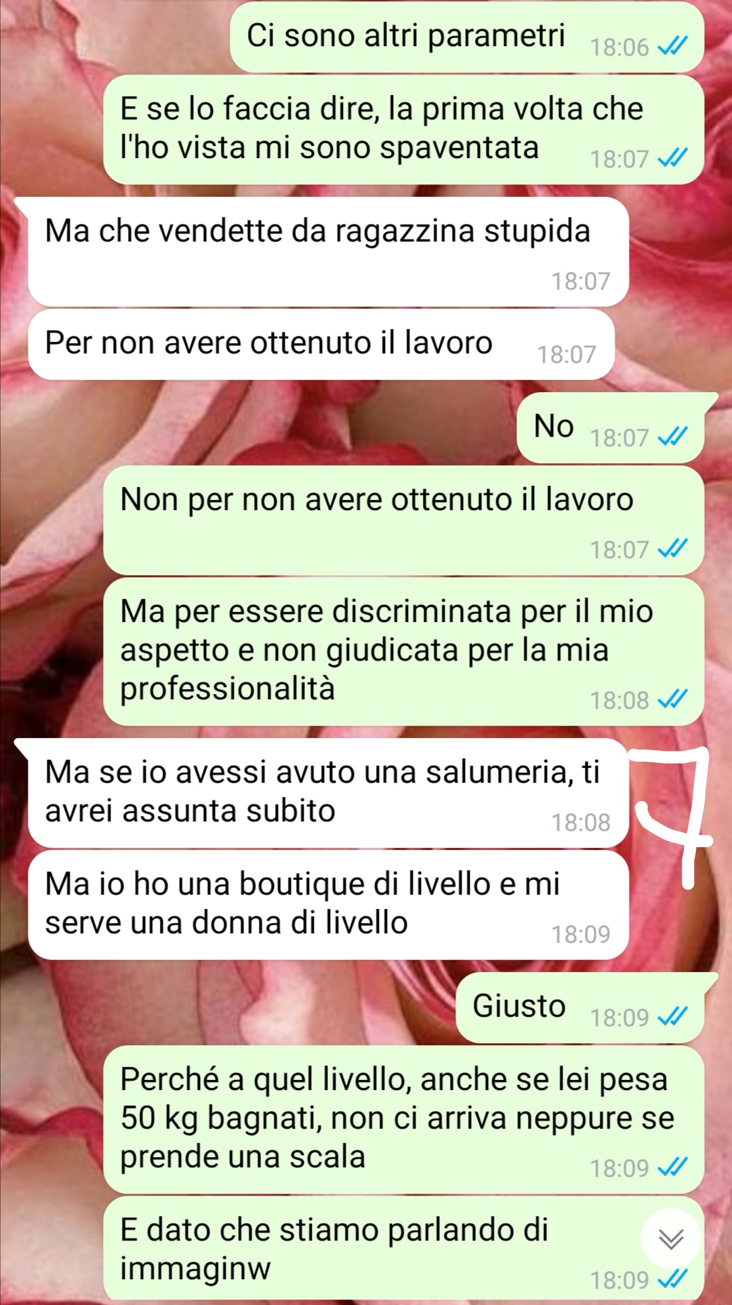Tap double-check on 'professionalità' message
The width and height of the screenshot is (732, 1305).
point(673,699)
